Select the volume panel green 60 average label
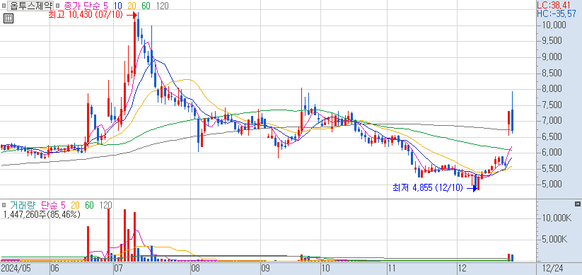Image resolution: width=582 pixels, height=275 pixels. pos(89,205)
